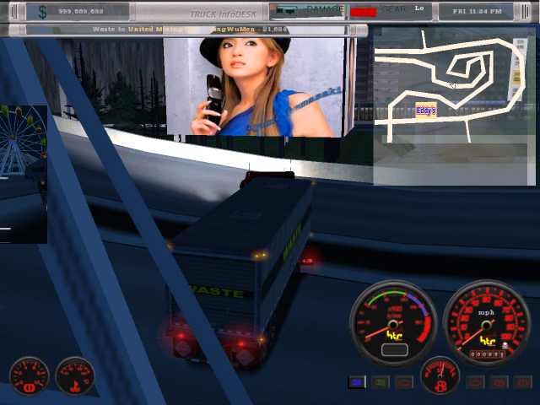The height and width of the screenshot is (405, 540).
Task: Click the rightmost brake warning indicator
Action: coord(521,382)
